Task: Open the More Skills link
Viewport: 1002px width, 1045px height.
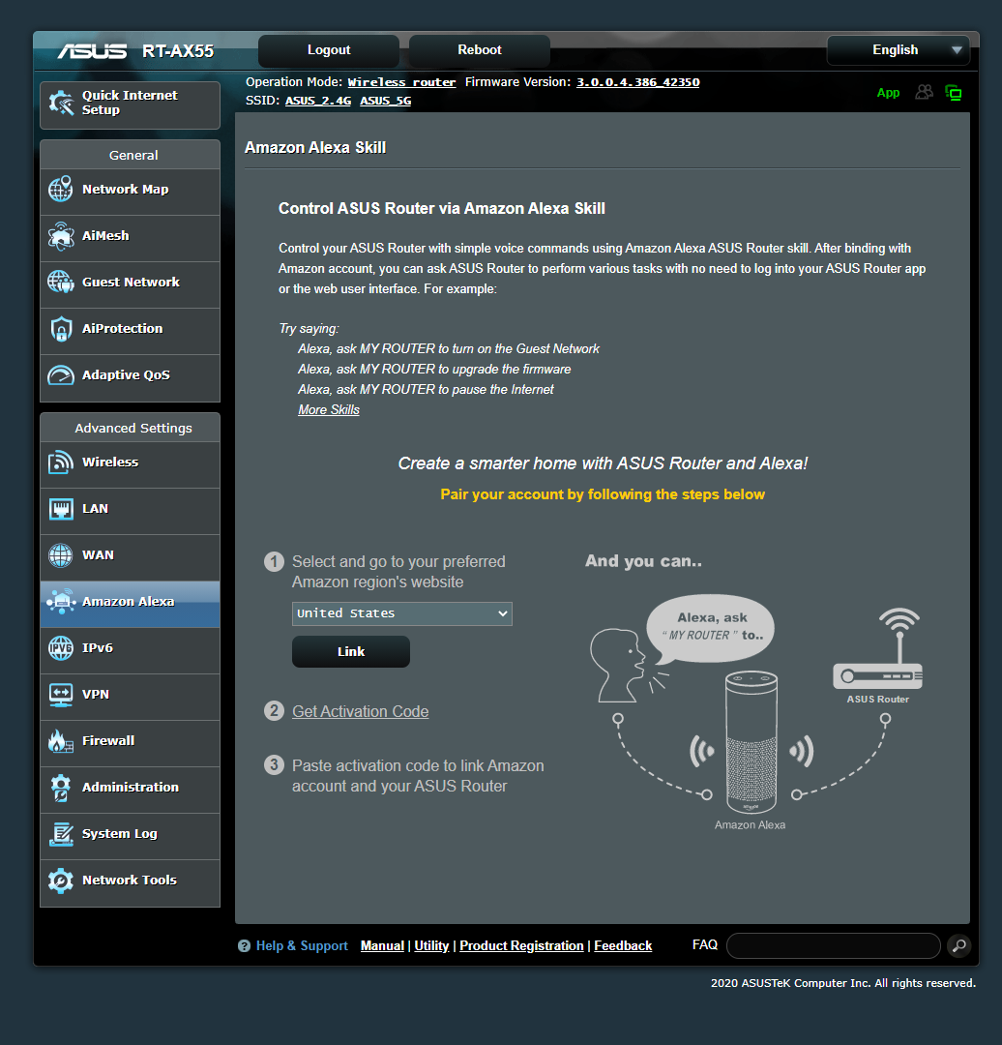Action: point(329,409)
